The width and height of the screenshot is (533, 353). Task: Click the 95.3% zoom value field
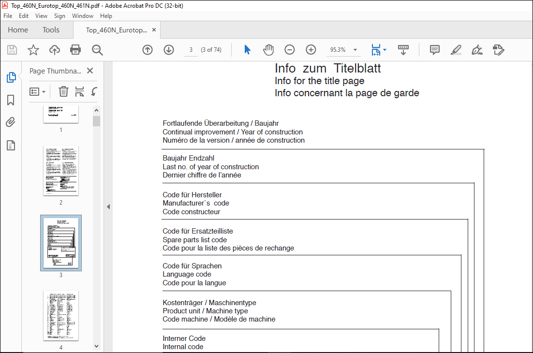point(338,50)
